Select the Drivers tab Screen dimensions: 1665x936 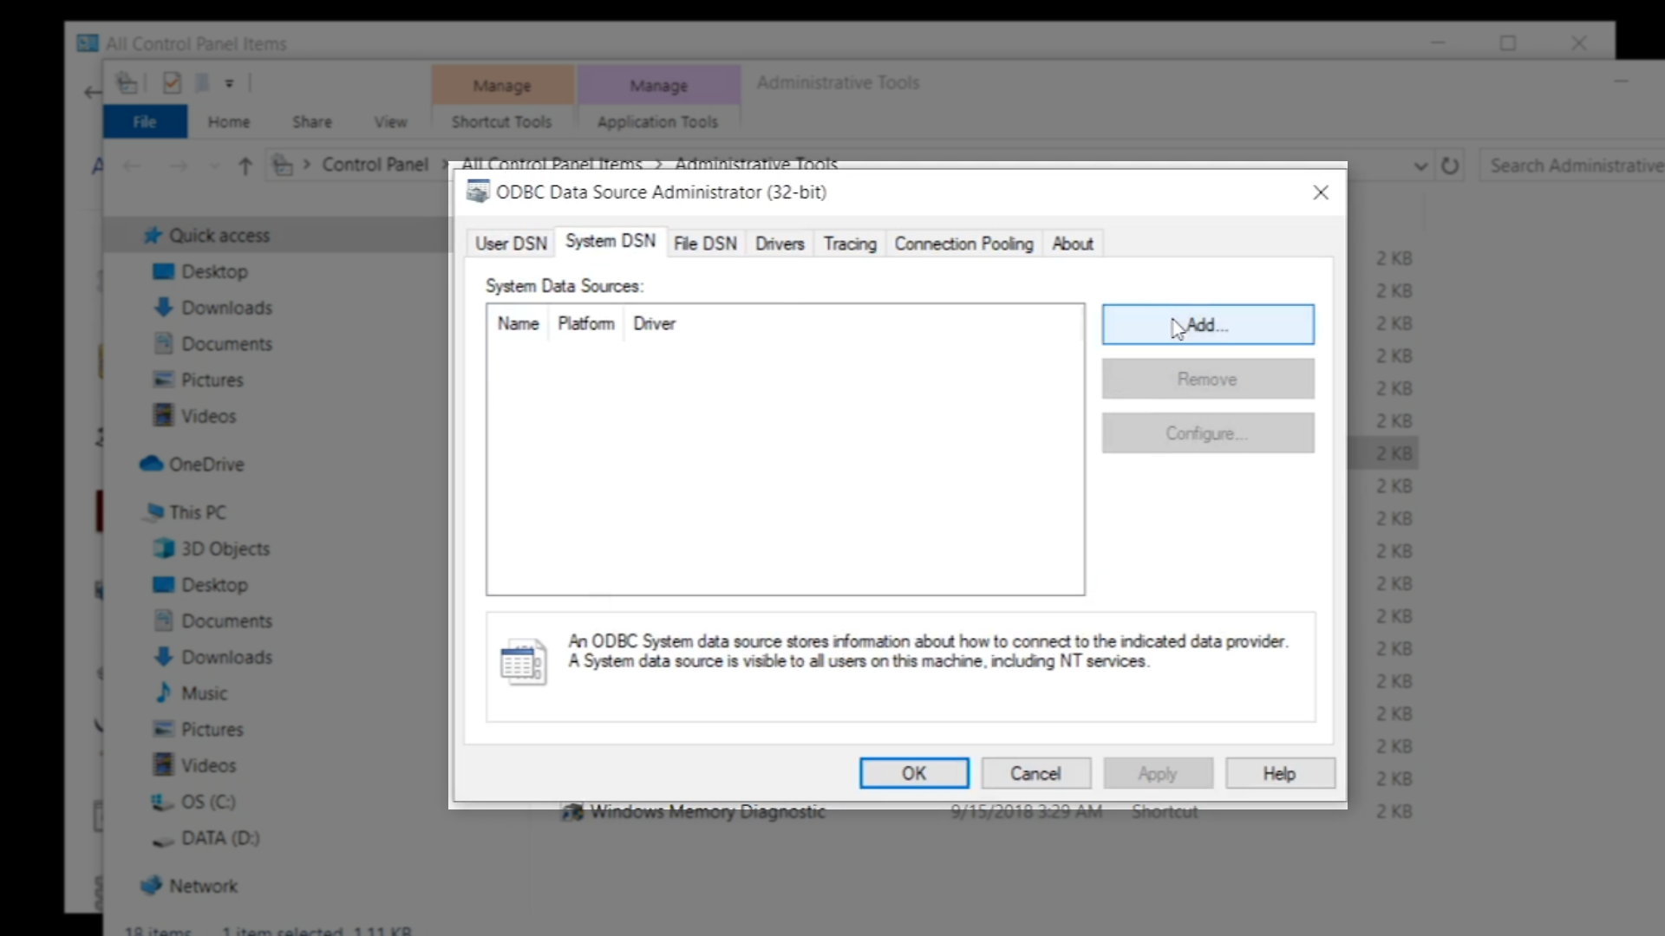(780, 244)
